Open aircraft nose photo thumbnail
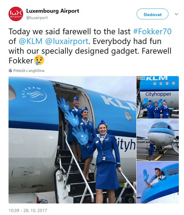 click(158, 140)
